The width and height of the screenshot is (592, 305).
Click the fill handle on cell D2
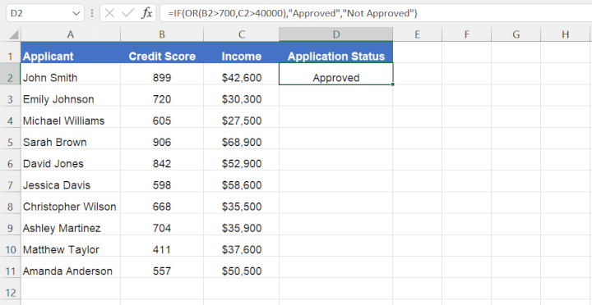[x=393, y=84]
